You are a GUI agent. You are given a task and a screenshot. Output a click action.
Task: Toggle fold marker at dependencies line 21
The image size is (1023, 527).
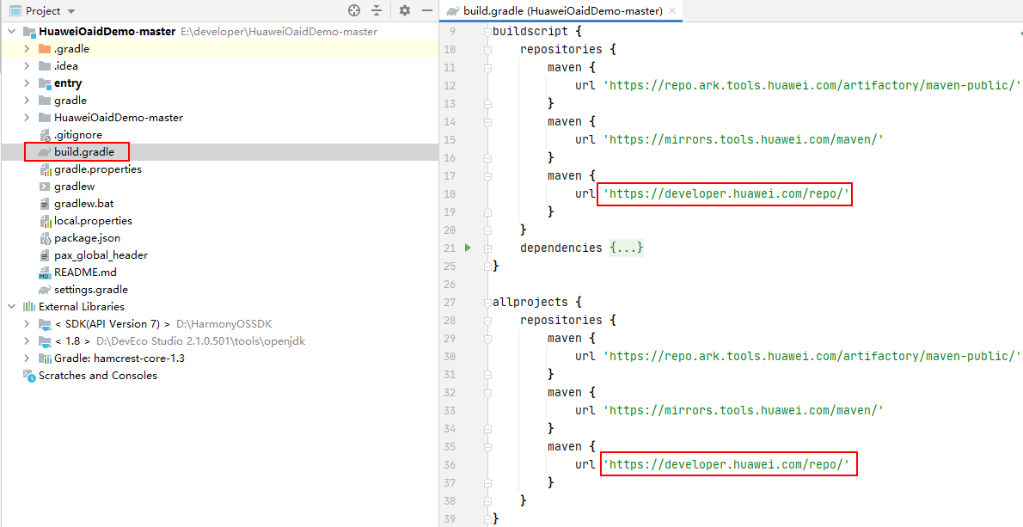tap(487, 248)
